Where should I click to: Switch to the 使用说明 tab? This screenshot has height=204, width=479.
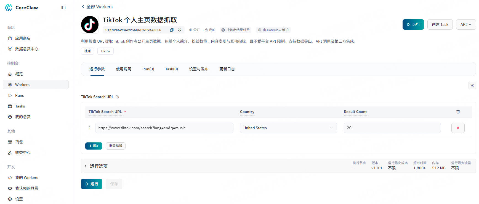(123, 69)
